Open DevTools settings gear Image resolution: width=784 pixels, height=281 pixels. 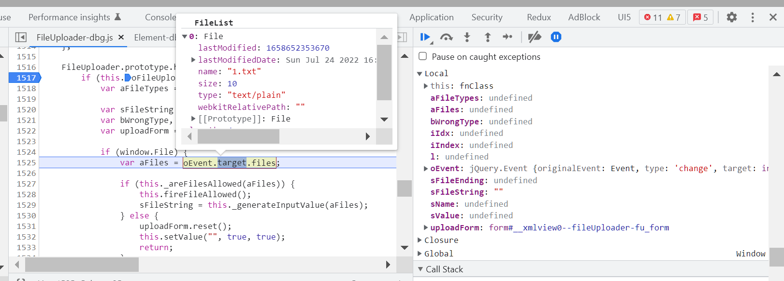731,17
